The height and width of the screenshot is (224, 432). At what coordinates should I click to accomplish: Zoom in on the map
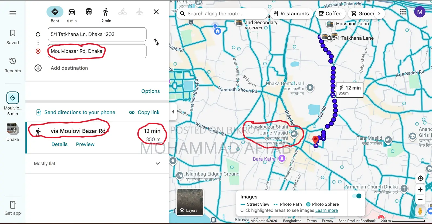pos(420,190)
